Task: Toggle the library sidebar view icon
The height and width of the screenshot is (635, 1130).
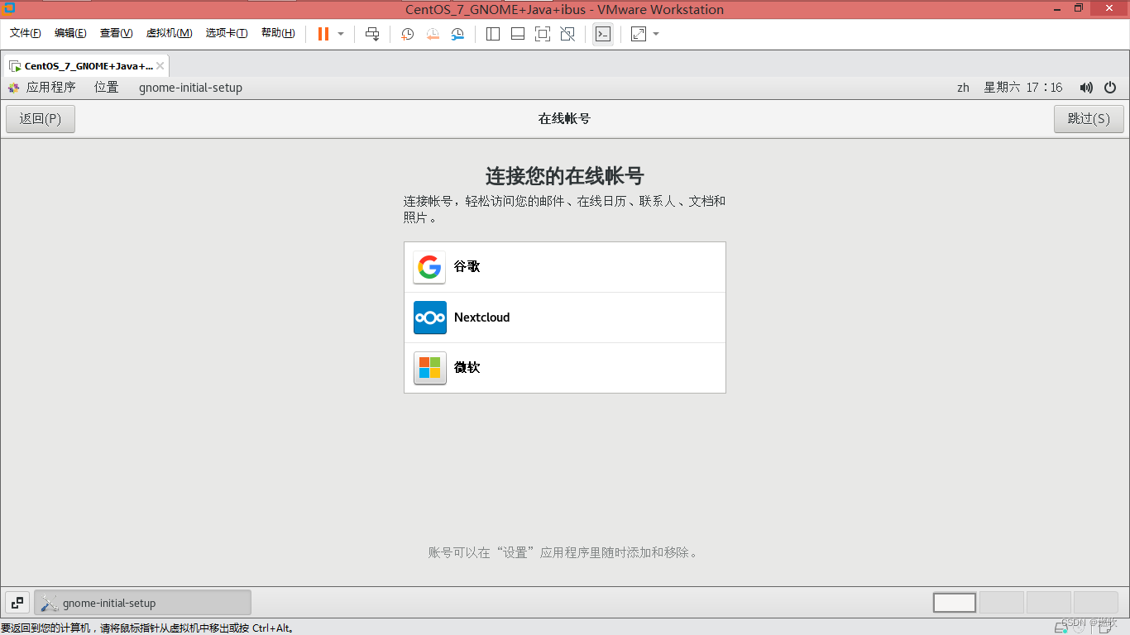Action: point(493,34)
